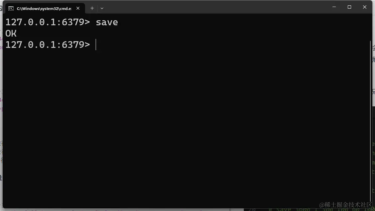375x211 pixels.
Task: Click the first 127.0.0.1:6379> prompt
Action: tap(47, 22)
